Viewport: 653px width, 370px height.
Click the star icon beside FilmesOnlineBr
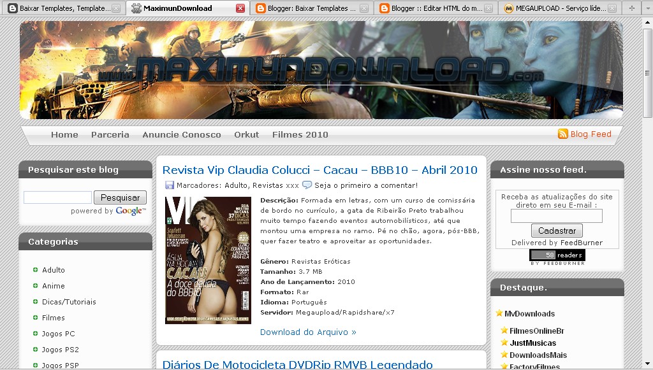tap(504, 331)
